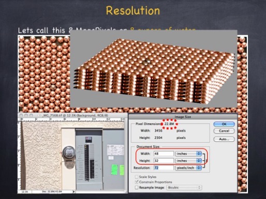Click the status bar arrow beside Doc size
Screen dimensions: 266x199
(74, 192)
